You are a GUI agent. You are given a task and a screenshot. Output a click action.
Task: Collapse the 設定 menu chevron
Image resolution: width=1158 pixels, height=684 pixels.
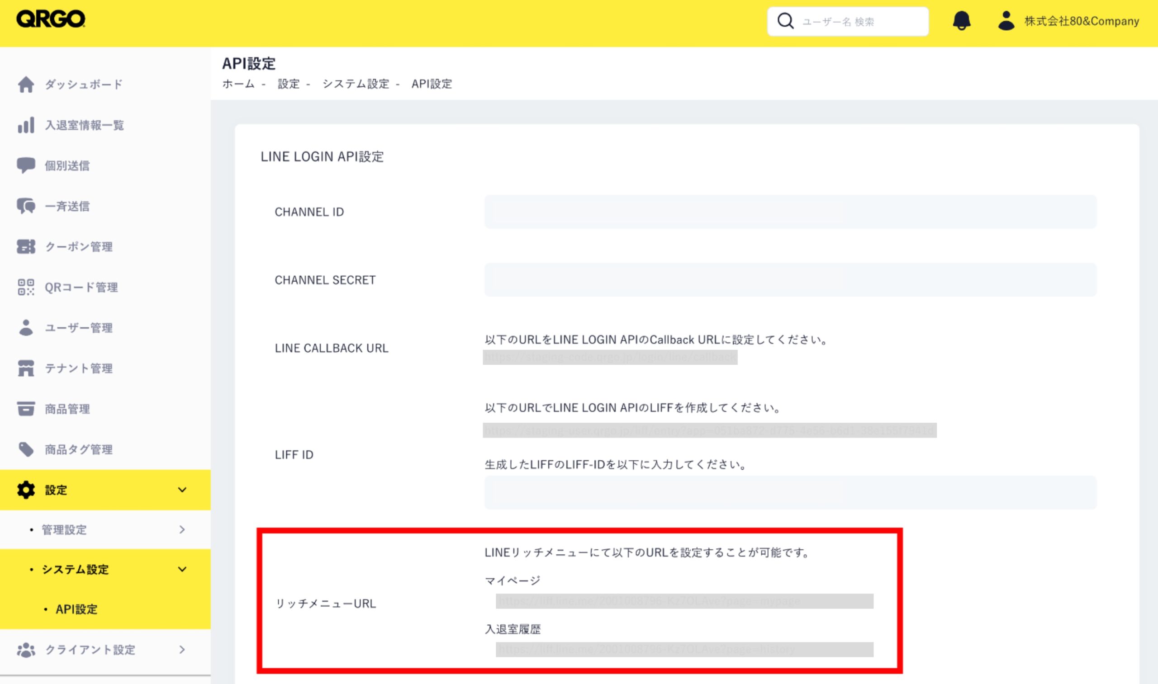click(182, 490)
